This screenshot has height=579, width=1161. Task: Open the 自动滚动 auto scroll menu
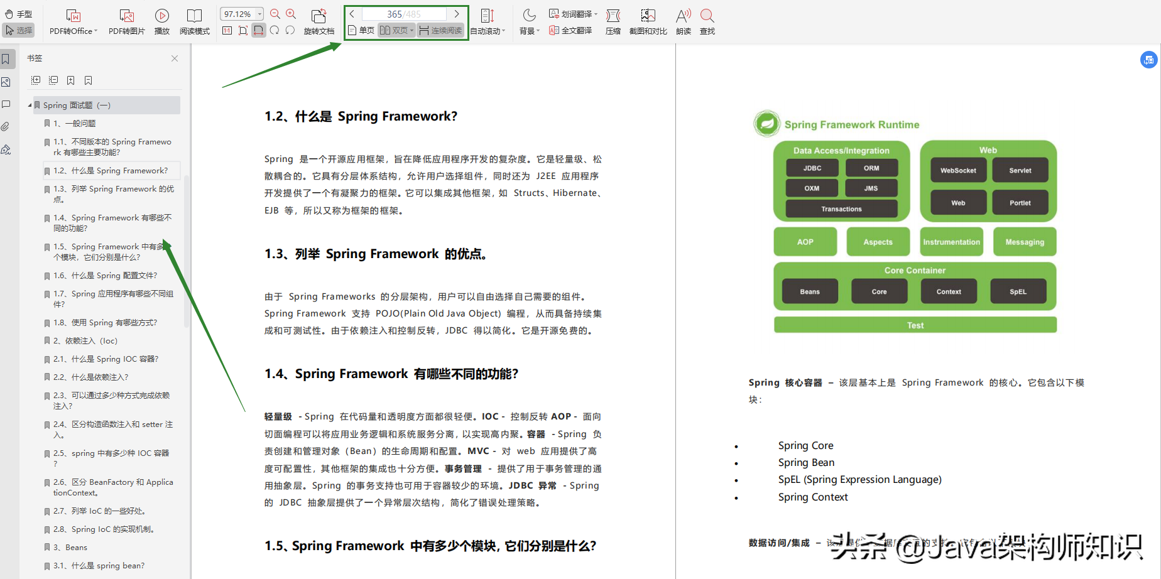[488, 22]
